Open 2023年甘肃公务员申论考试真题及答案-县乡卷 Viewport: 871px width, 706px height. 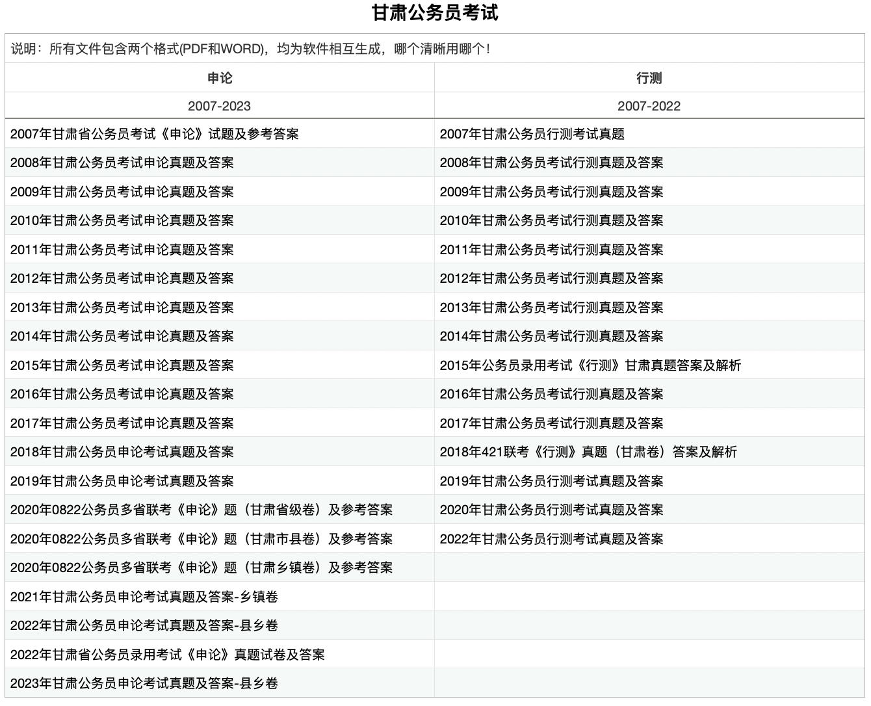(x=144, y=683)
